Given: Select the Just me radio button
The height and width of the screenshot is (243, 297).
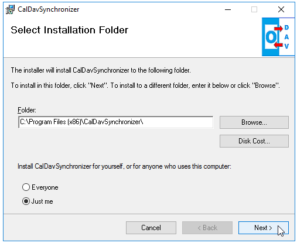Looking at the screenshot, I should click(x=26, y=201).
